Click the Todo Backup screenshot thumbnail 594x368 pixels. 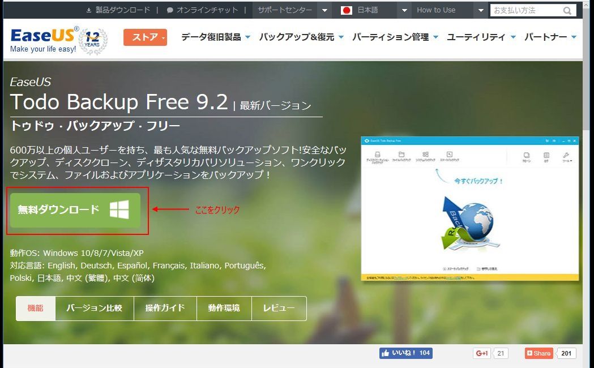(x=470, y=208)
